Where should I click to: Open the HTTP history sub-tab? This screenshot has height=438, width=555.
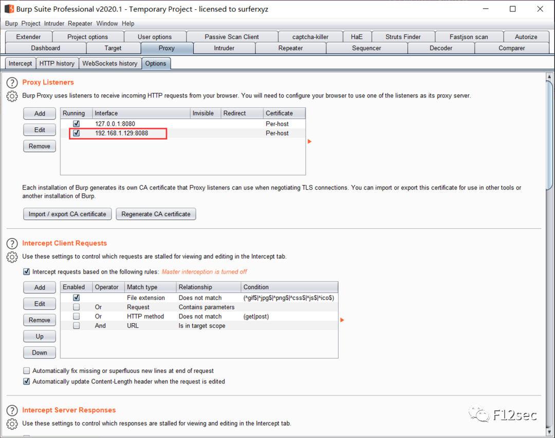click(x=57, y=63)
